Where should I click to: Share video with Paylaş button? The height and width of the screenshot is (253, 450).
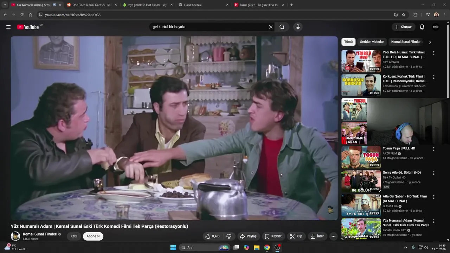point(248,236)
